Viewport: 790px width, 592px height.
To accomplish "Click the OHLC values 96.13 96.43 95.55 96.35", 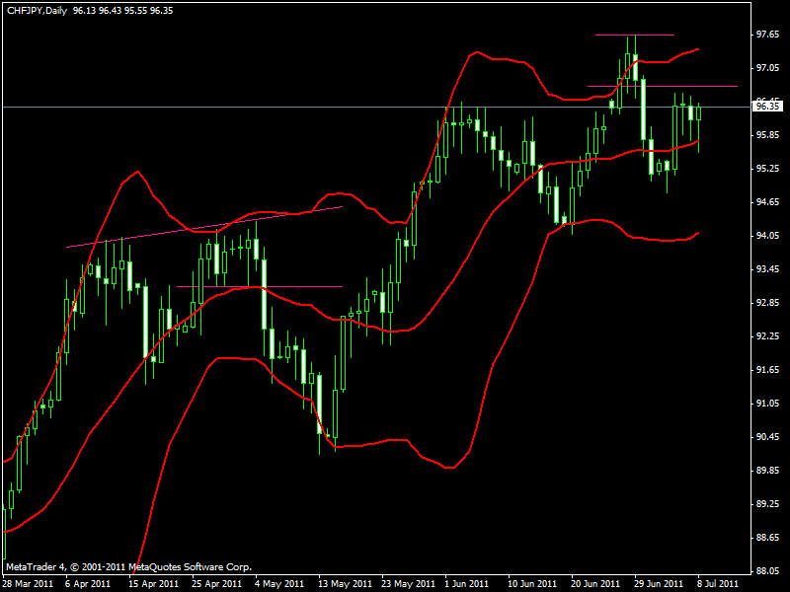I will coord(122,11).
